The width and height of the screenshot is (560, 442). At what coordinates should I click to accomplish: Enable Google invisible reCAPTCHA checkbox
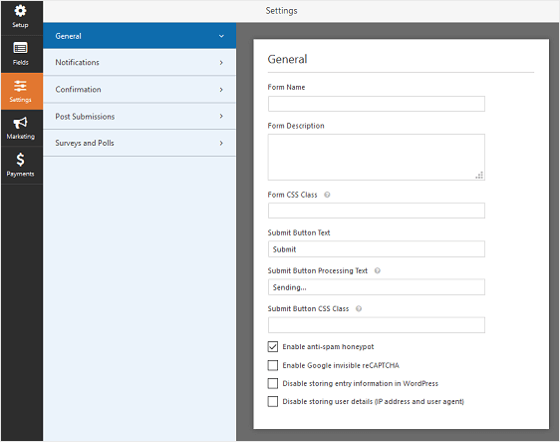273,365
